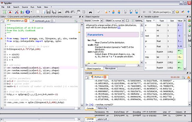Go to previous warning using the orange up arrow icon
Viewport: 192px width, 122px height.
pos(113,12)
